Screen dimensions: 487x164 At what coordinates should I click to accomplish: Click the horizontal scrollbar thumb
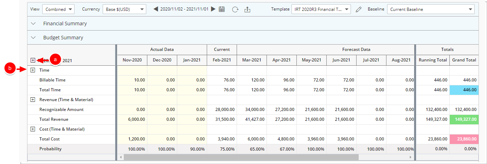[241, 157]
